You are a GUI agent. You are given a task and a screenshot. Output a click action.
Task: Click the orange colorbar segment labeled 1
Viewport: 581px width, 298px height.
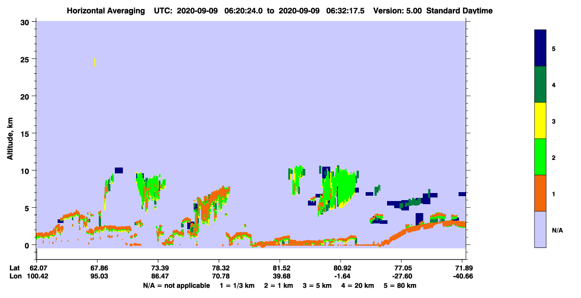pos(540,193)
